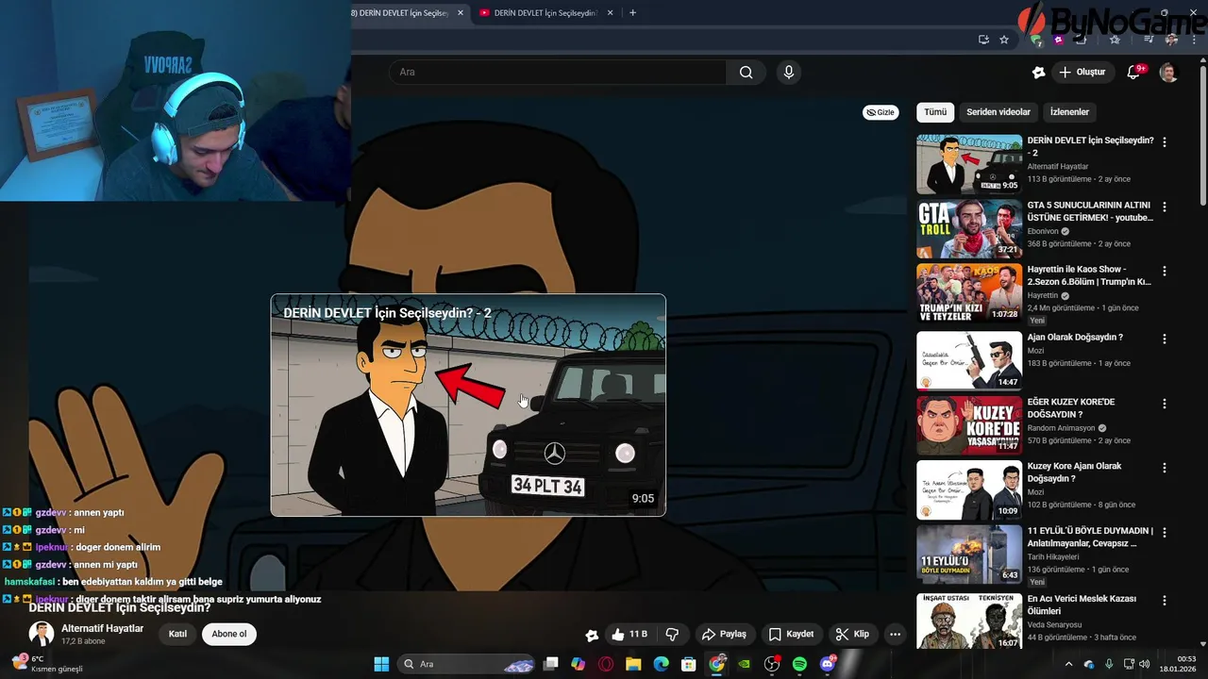Click the YouTube search magnifier button
Screen dimensions: 1208x679
point(746,72)
